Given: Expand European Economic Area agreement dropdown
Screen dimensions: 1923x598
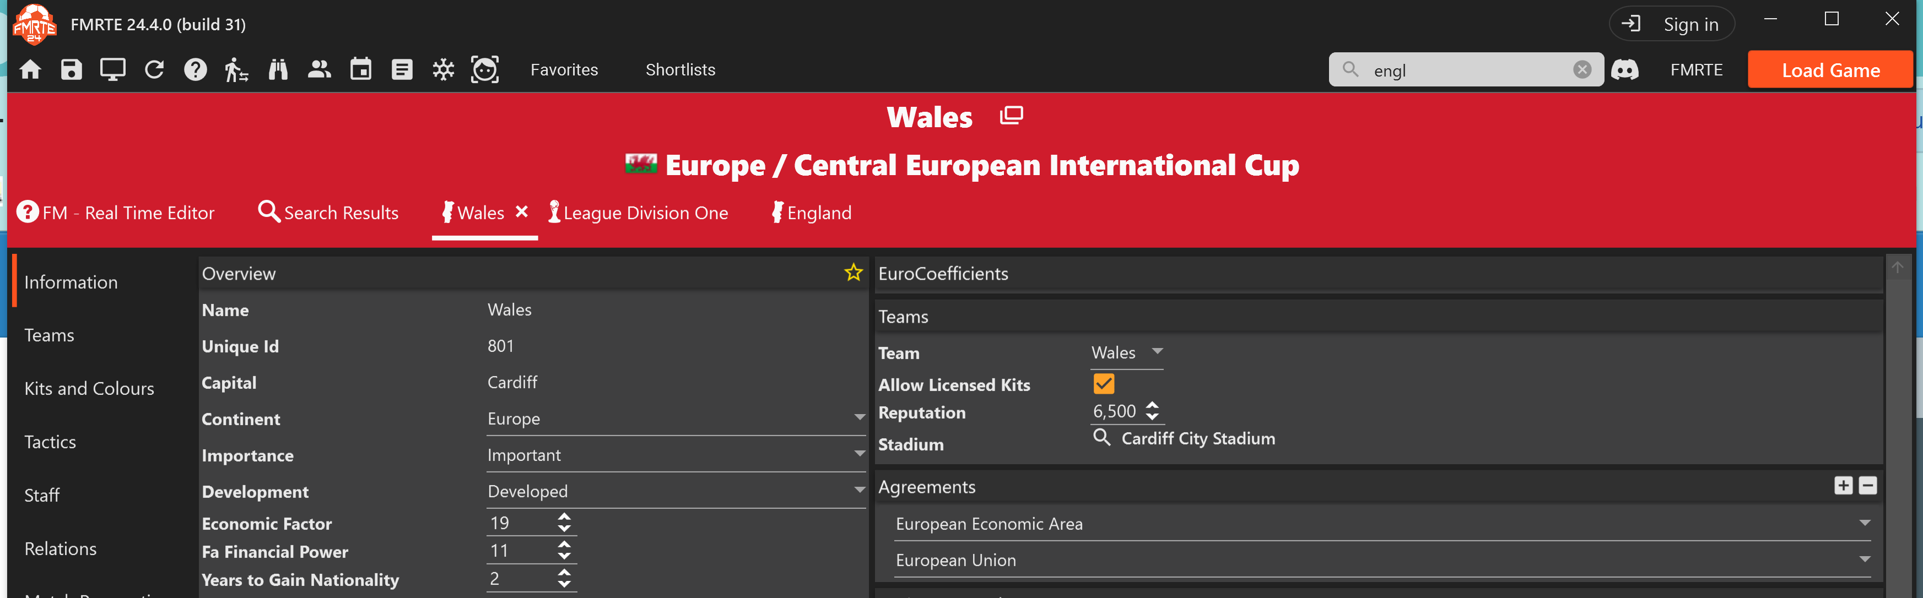Looking at the screenshot, I should click(x=1382, y=524).
